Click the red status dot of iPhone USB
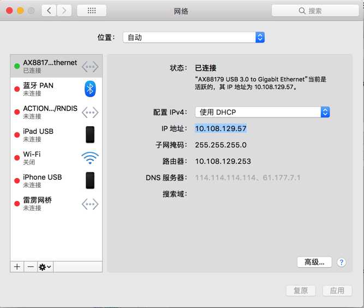364x308 pixels. (17, 181)
